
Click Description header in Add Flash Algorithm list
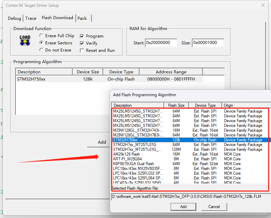(x=138, y=105)
